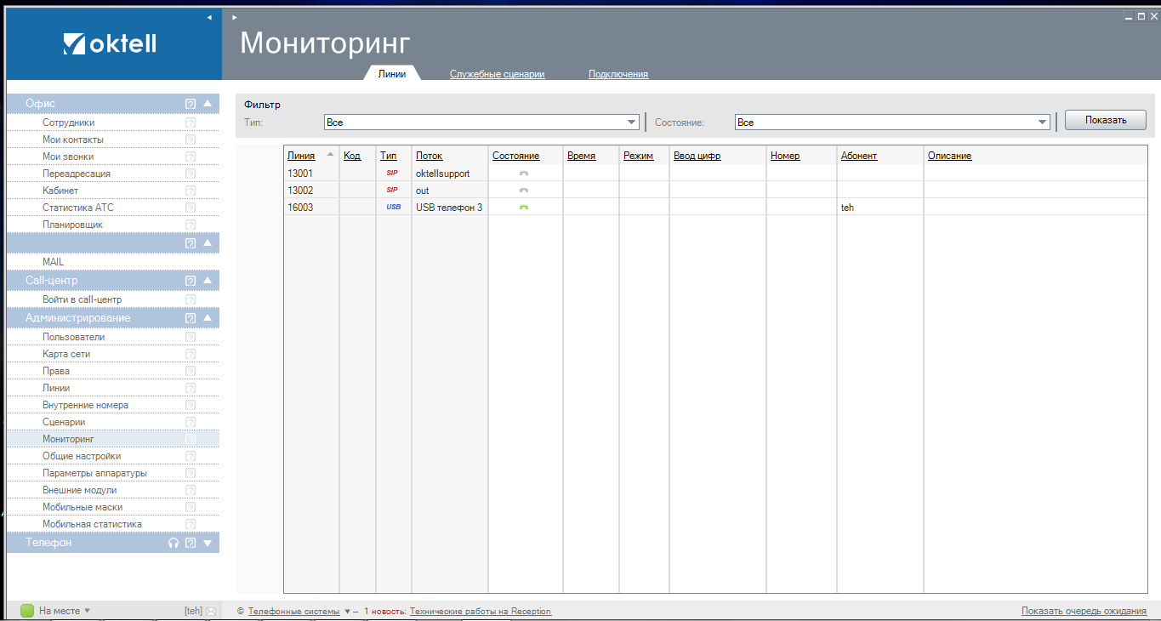Switch to Подключения tab
This screenshot has width=1161, height=621.
[618, 74]
